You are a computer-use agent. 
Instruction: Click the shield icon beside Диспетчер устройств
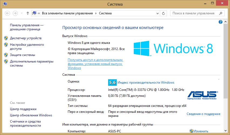pos(6,38)
